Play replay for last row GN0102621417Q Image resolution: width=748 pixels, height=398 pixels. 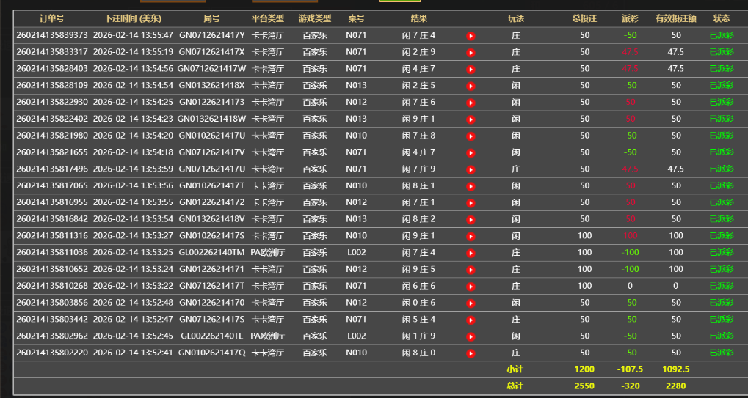pyautogui.click(x=471, y=353)
